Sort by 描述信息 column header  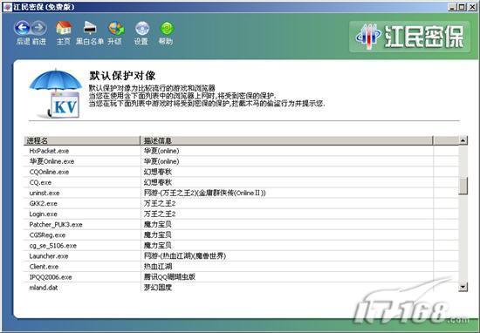286,140
